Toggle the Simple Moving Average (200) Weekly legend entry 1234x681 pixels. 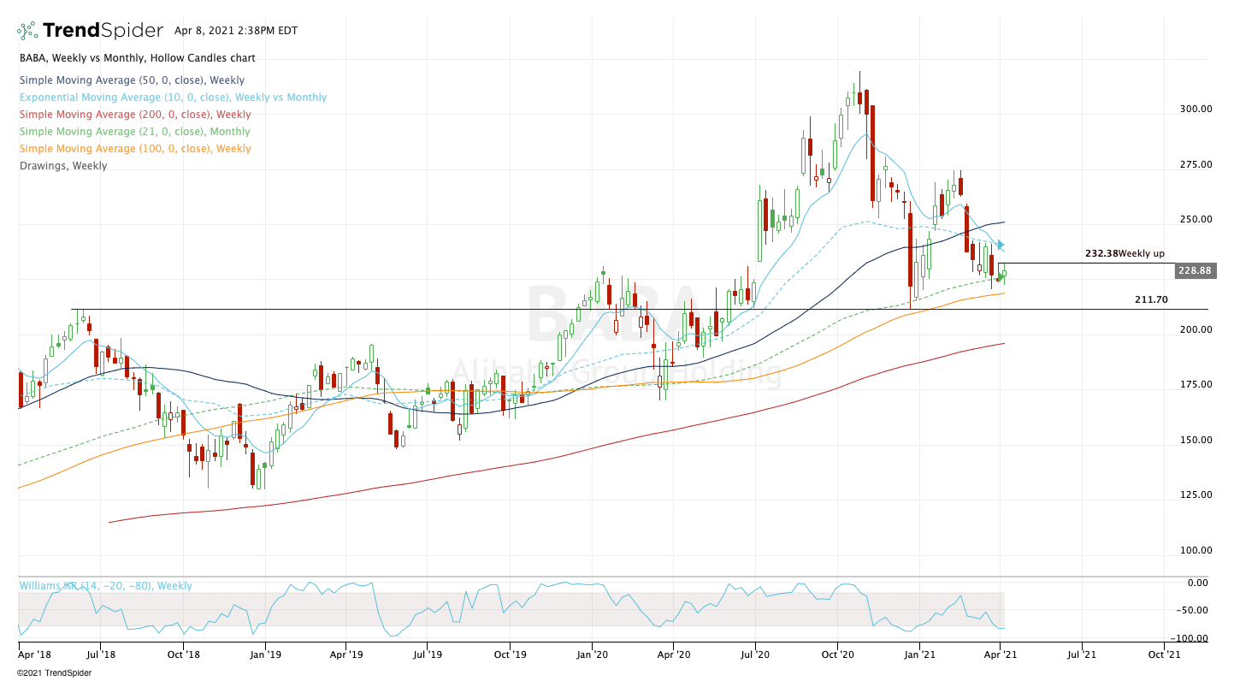pos(135,115)
